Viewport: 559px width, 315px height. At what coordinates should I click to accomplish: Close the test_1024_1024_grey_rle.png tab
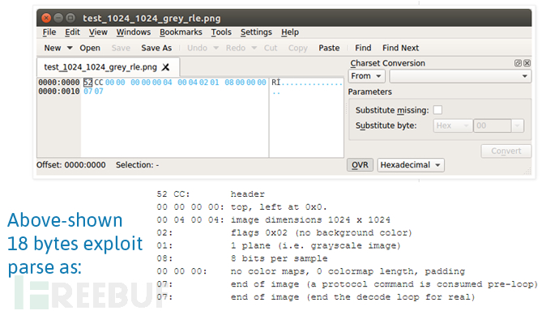pyautogui.click(x=166, y=67)
